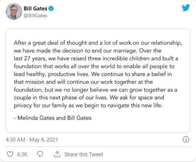The width and height of the screenshot is (196, 162).
Task: Click the line starting that mission and will
Action: pos(83,82)
